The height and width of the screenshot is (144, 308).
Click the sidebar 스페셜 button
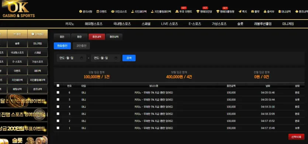coord(38,53)
